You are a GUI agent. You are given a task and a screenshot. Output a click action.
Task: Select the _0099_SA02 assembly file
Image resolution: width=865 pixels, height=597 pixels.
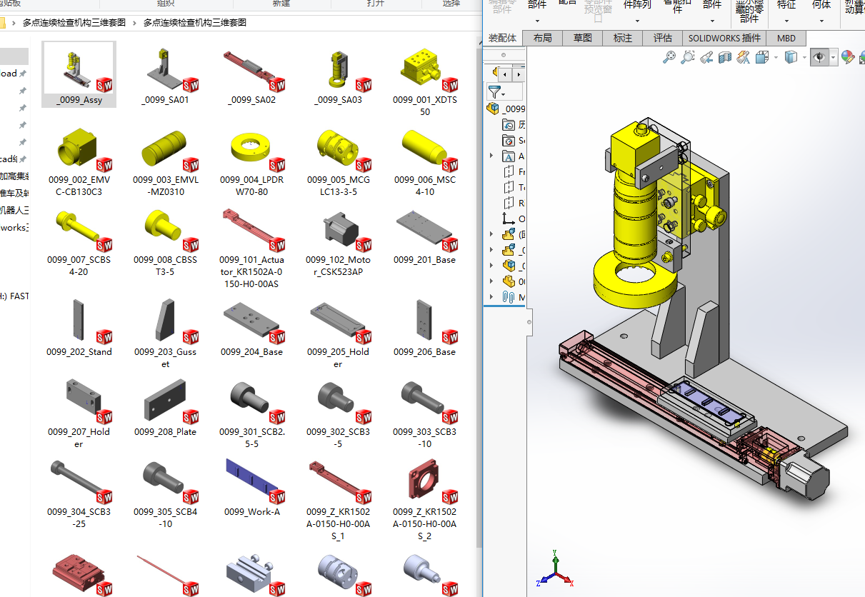pos(251,74)
